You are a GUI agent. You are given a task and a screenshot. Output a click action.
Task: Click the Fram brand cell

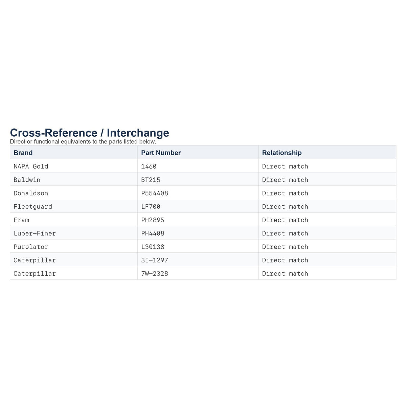tap(21, 220)
